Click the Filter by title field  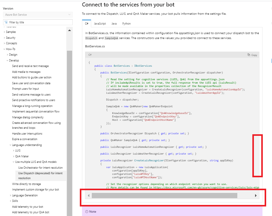click(38, 22)
